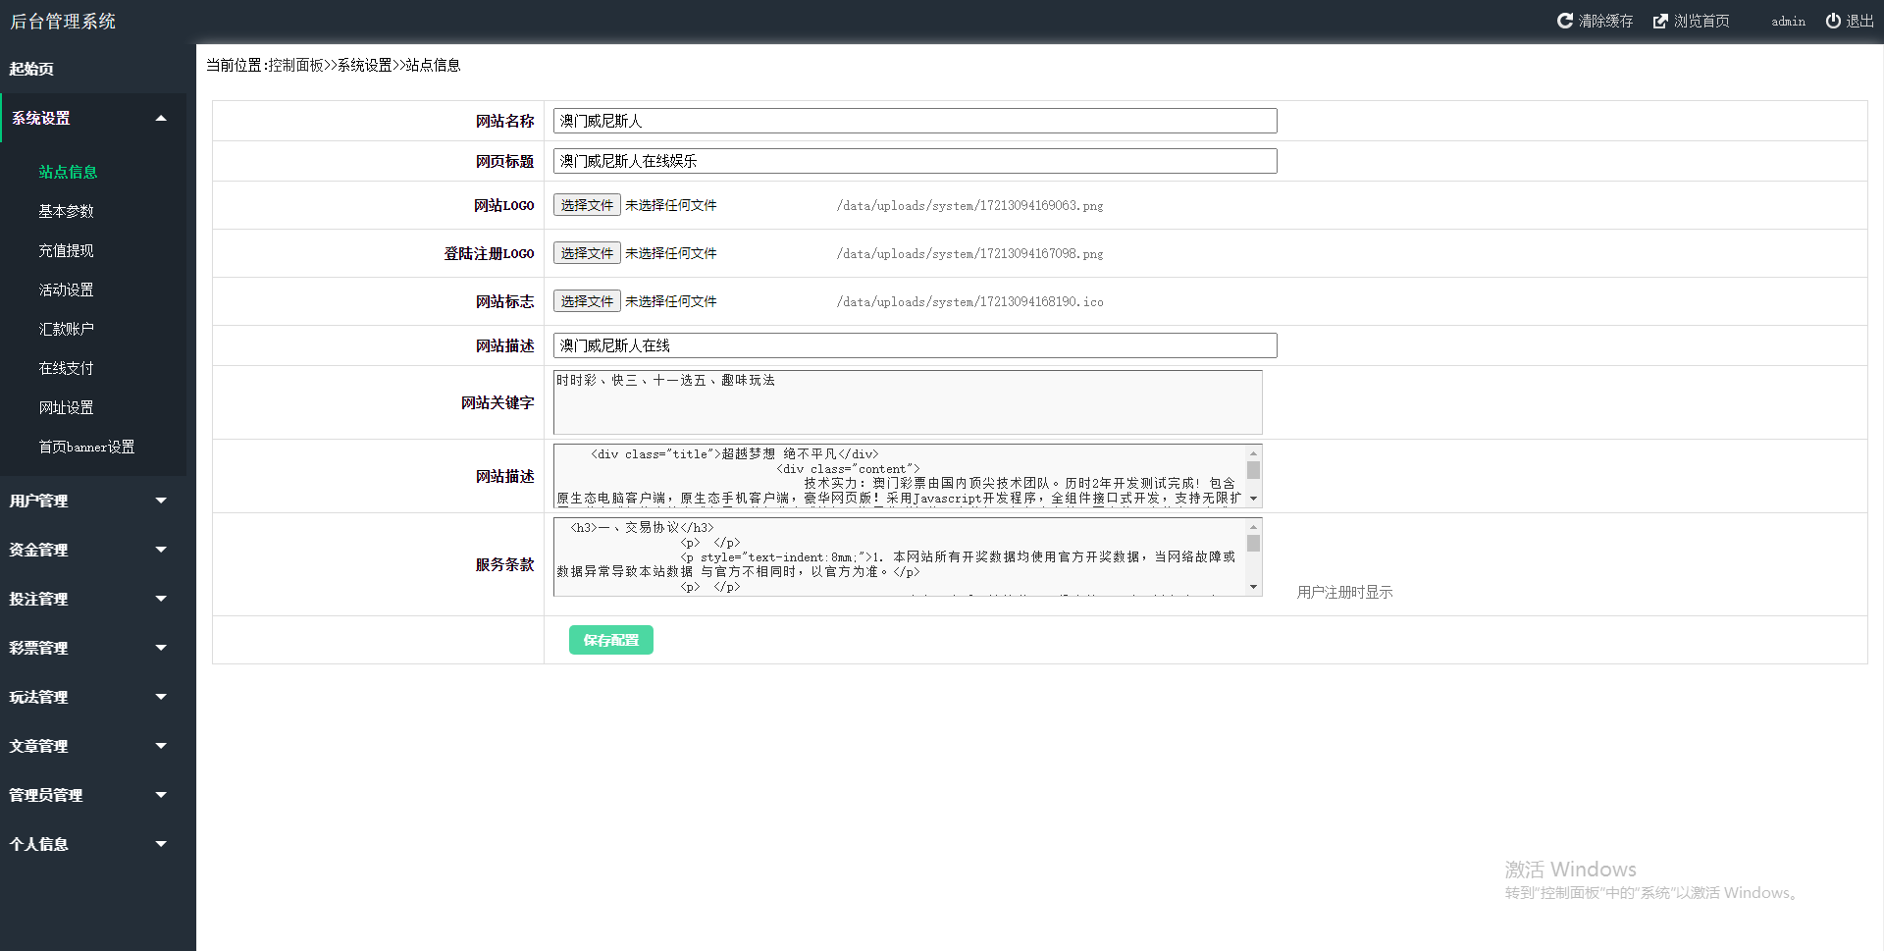This screenshot has height=951, width=1884.
Task: Open the 玩法管理 caret icon
Action: coord(161,697)
